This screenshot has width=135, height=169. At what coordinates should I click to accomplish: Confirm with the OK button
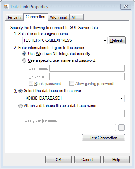(x=58, y=160)
